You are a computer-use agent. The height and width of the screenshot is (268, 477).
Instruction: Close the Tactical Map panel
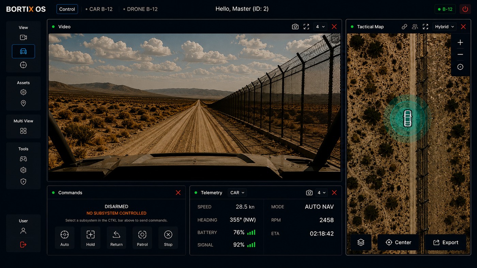pos(463,27)
